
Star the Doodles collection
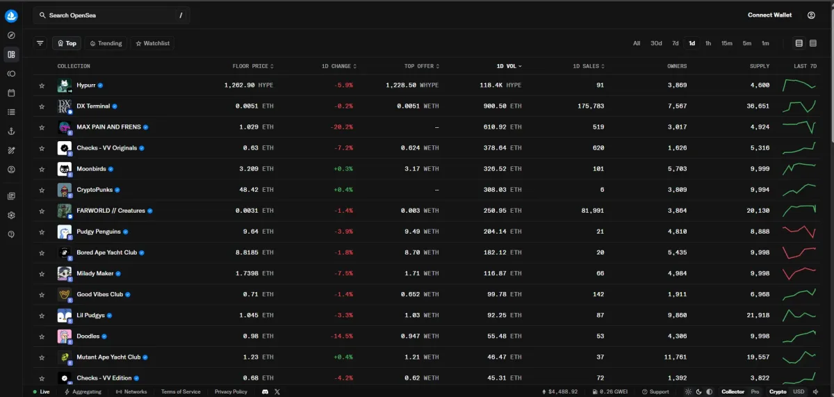(x=42, y=336)
